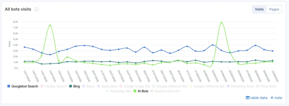Switch to the Pages tab

(x=274, y=9)
